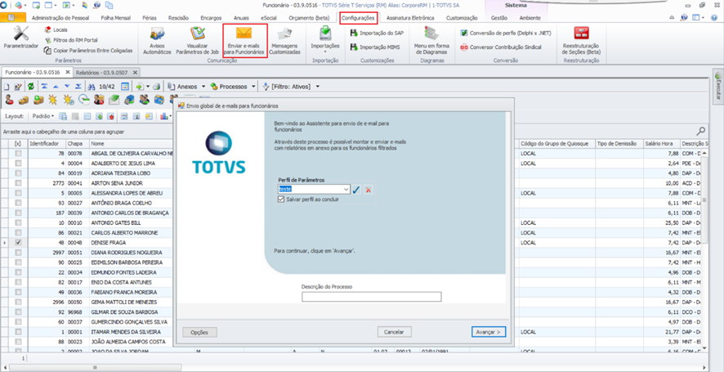Open the Parametrizador tool
The height and width of the screenshot is (372, 724).
[20, 37]
